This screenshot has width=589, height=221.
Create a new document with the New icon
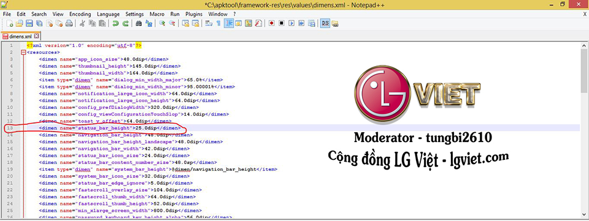pos(10,23)
